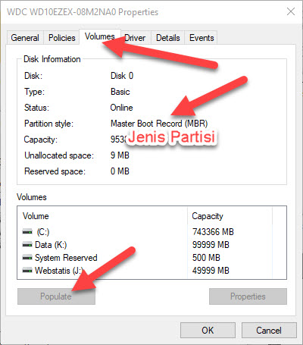The image size is (303, 345).
Task: Confirm with the OK button
Action: pyautogui.click(x=208, y=330)
